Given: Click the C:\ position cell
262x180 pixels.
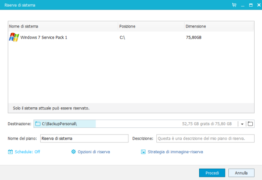Looking at the screenshot, I should (x=122, y=37).
